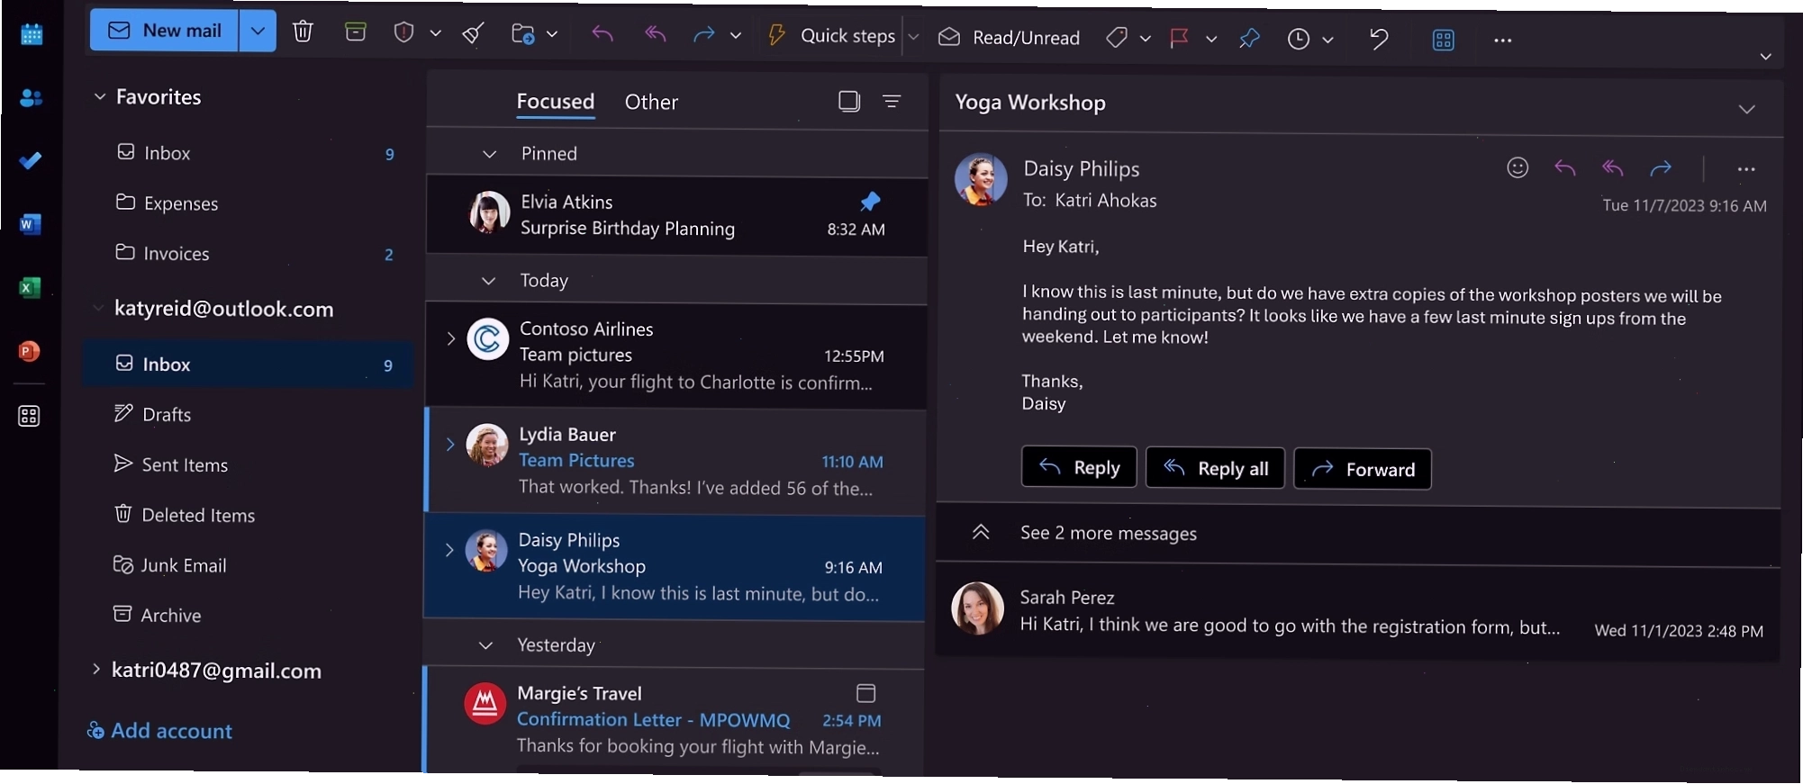Click the Move to folder icon
The width and height of the screenshot is (1803, 784).
(523, 34)
